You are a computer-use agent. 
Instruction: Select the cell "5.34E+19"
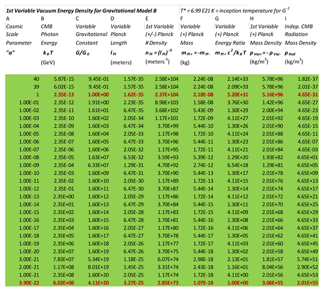pos(99,259)
